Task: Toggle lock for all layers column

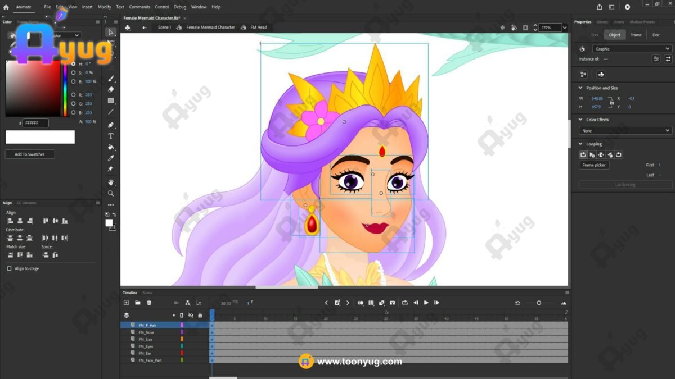Action: (200, 316)
